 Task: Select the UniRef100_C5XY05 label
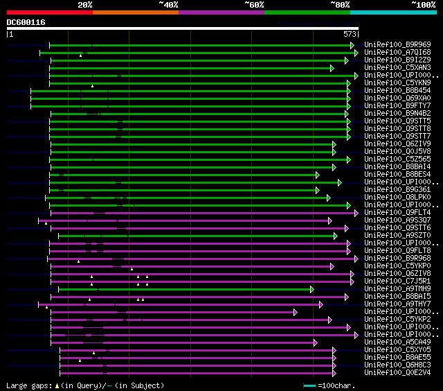397,350
